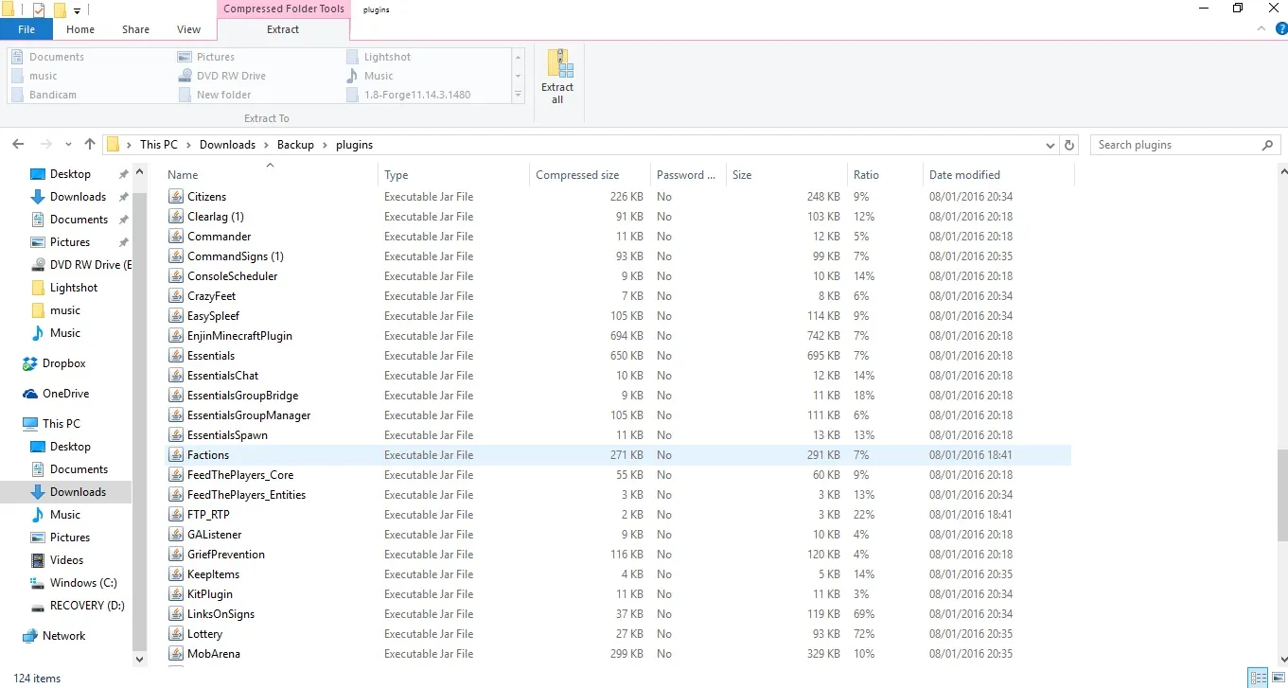Switch to details view layout
Screen dimensions: 1288x688
[x=1258, y=678]
